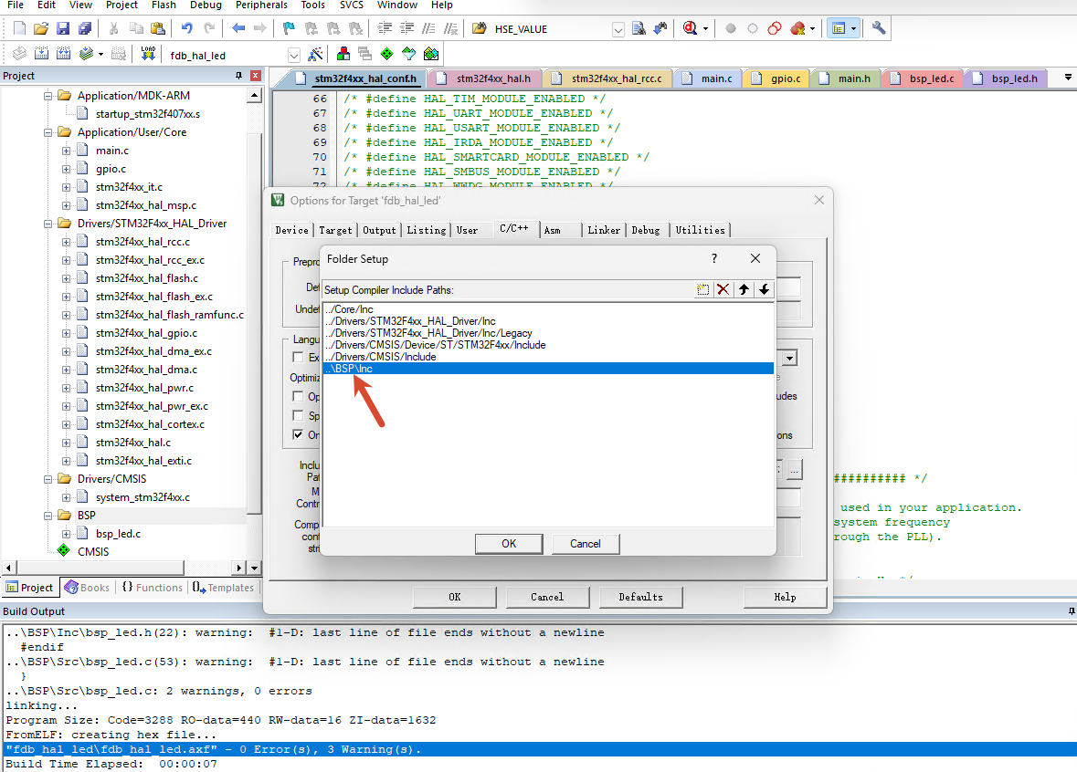The width and height of the screenshot is (1077, 772).
Task: Cancel the Folder Setup dialog
Action: coord(586,544)
